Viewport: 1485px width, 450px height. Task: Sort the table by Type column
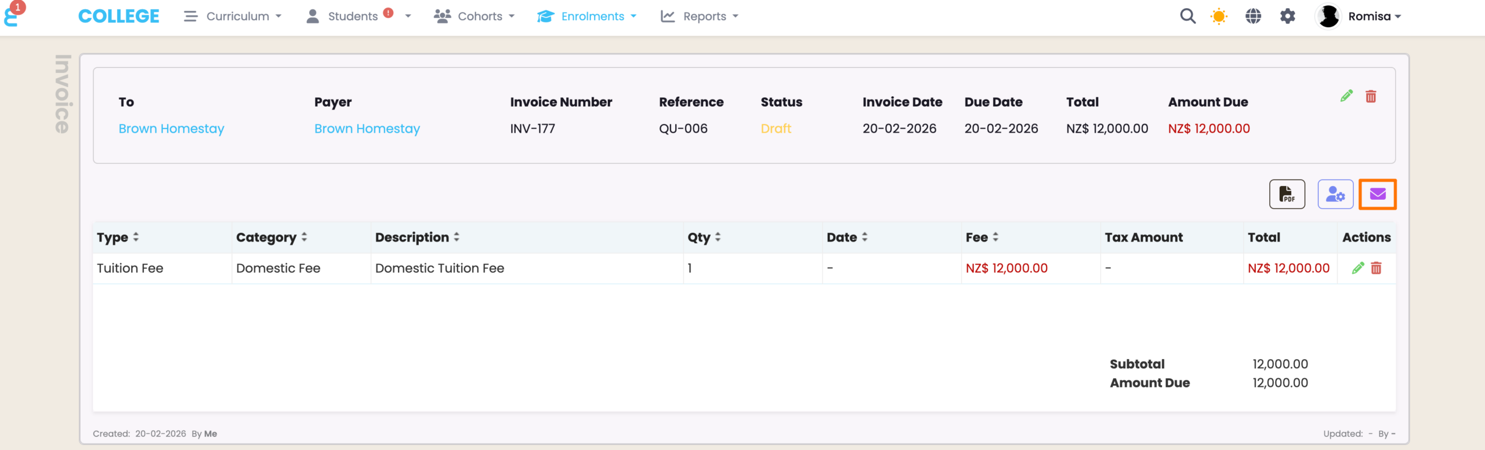118,237
